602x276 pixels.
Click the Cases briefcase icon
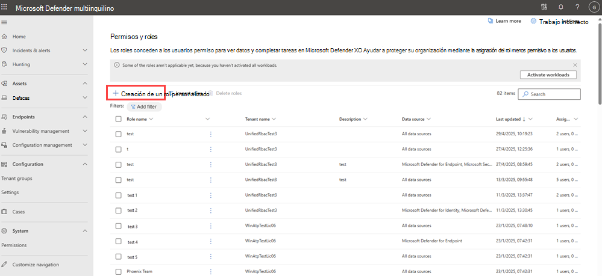(5, 212)
